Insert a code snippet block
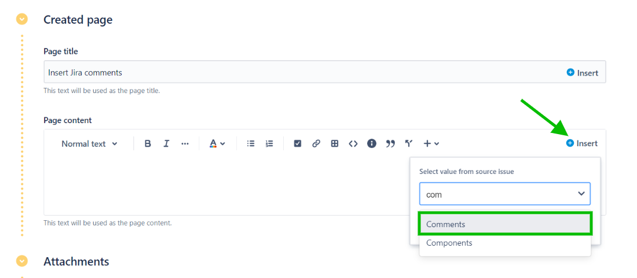The height and width of the screenshot is (278, 637). click(x=353, y=144)
